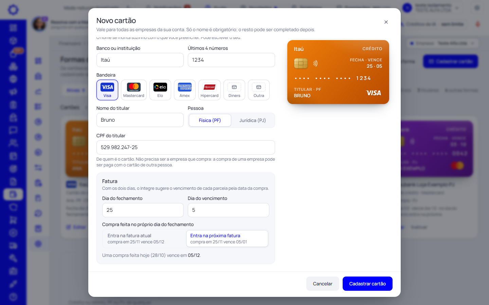Click the VISA logo on the card preview
The image size is (489, 305).
click(x=374, y=93)
